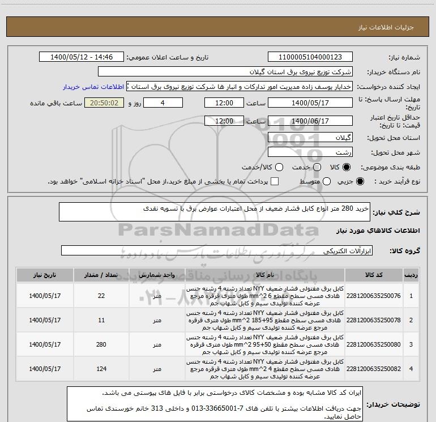
Task: Click quantity cell 22 in row 1
Action: coord(101,296)
